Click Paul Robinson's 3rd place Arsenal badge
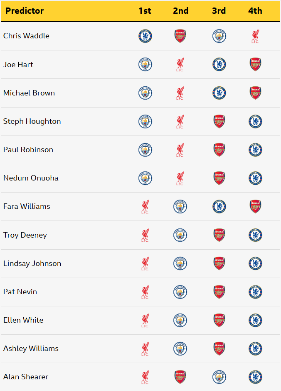 [219, 150]
